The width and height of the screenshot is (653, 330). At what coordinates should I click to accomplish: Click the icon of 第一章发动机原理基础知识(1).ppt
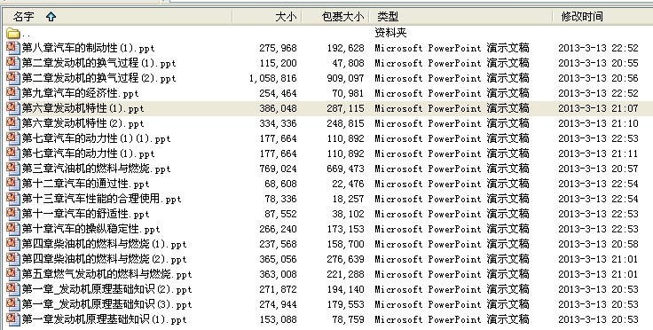click(13, 319)
